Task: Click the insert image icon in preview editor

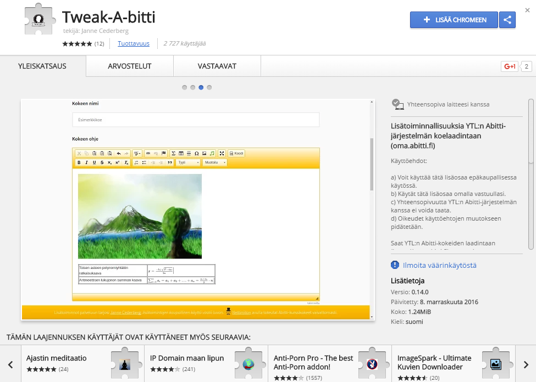Action: click(x=204, y=153)
